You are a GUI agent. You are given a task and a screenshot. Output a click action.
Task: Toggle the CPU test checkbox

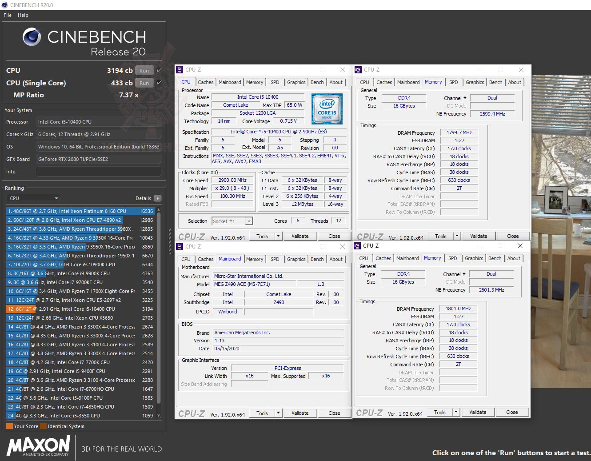pyautogui.click(x=159, y=70)
